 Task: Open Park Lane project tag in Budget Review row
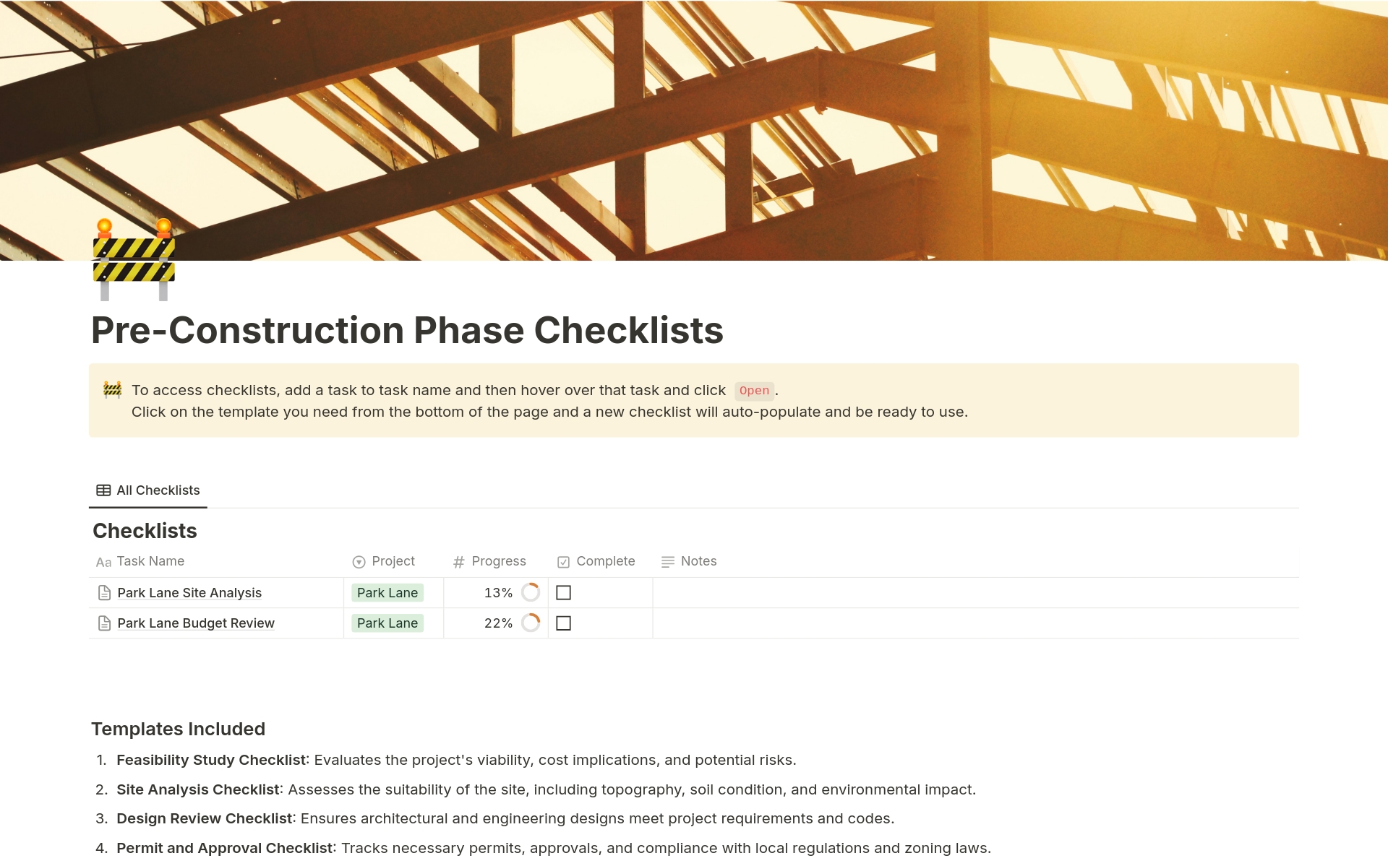(x=387, y=623)
